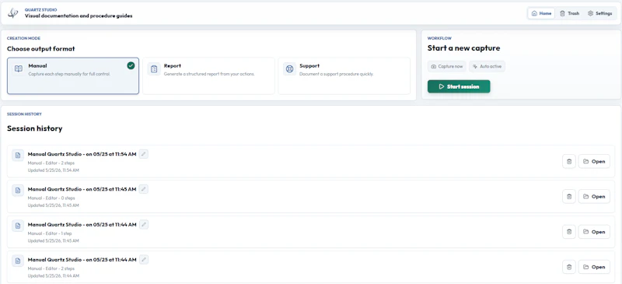The width and height of the screenshot is (622, 284).
Task: Click the document icon of the 11:44 AM 2-steps session
Action: click(18, 261)
